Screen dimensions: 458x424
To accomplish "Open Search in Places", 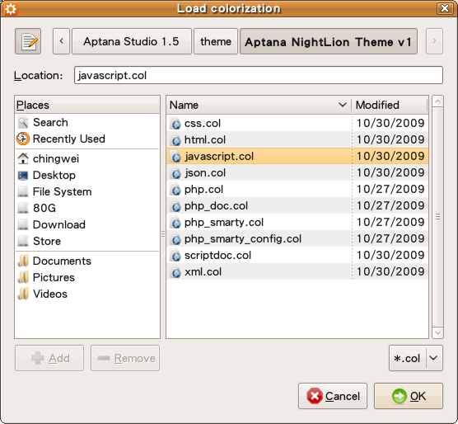I will [87, 123].
